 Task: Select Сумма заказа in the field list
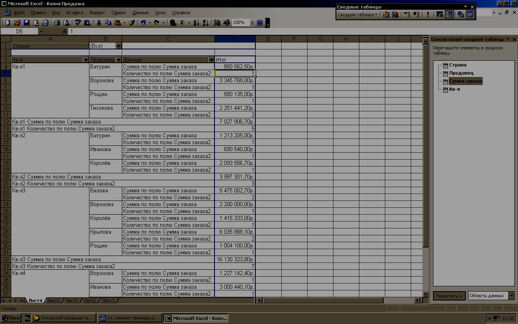point(465,81)
